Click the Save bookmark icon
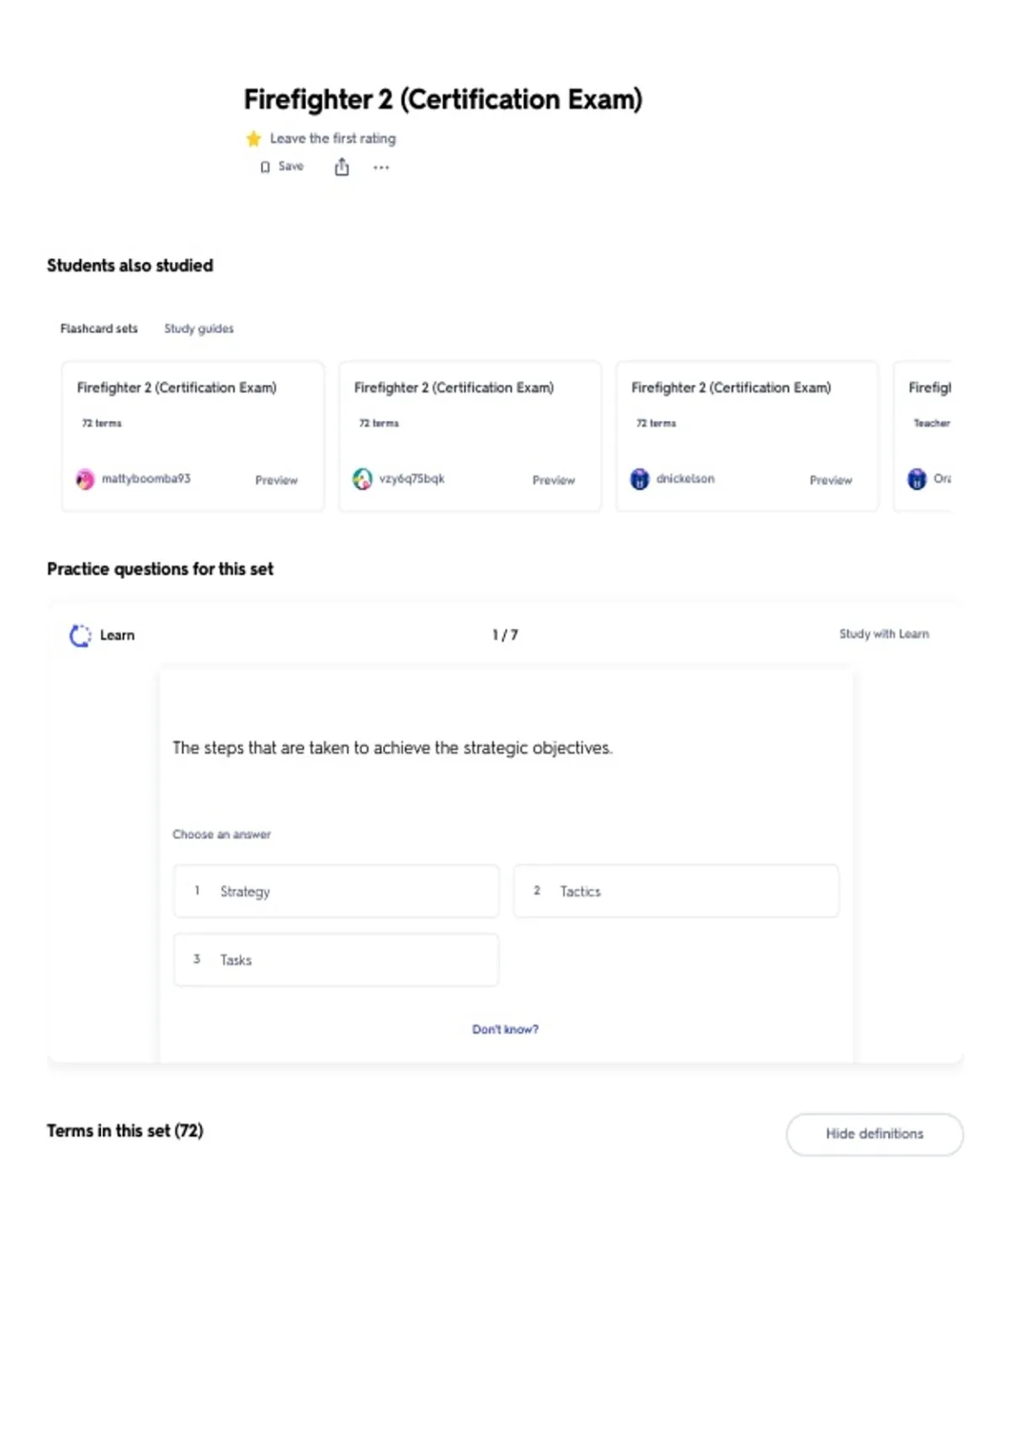 coord(265,167)
